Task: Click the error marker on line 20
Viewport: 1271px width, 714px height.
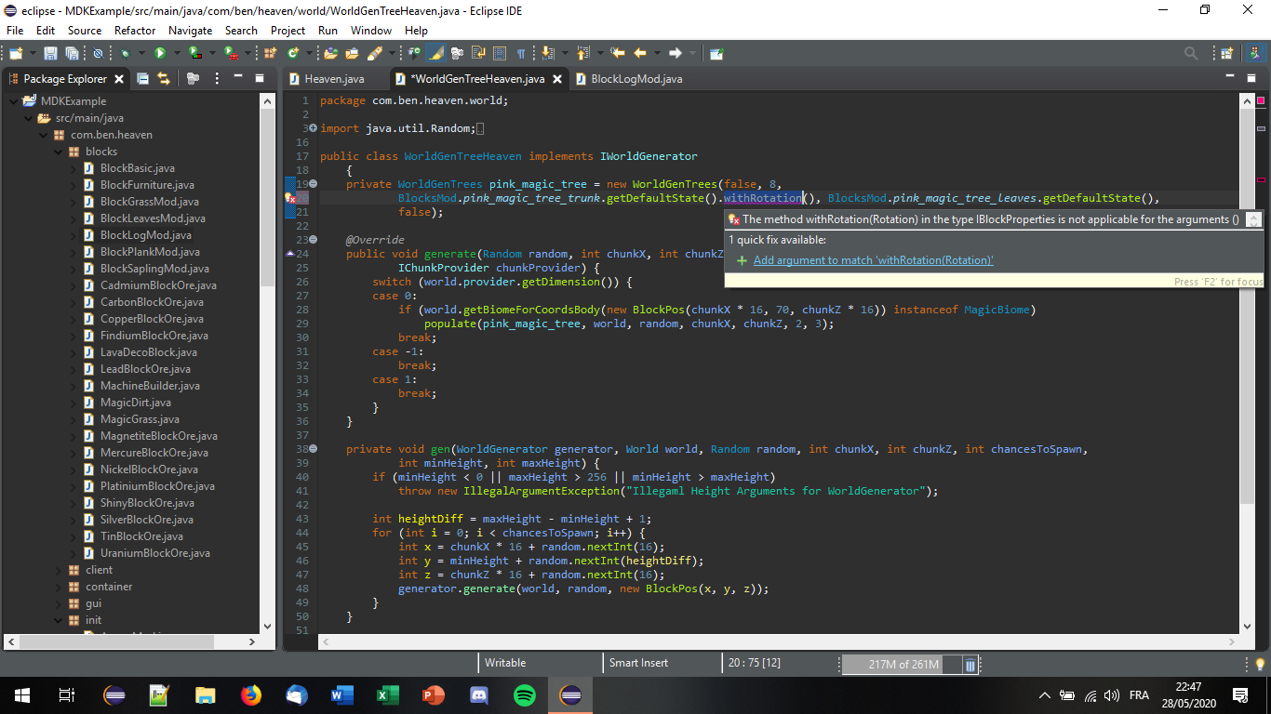Action: tap(290, 198)
